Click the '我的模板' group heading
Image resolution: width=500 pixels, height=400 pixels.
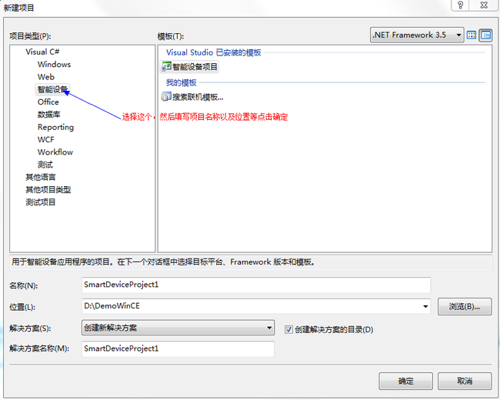181,82
